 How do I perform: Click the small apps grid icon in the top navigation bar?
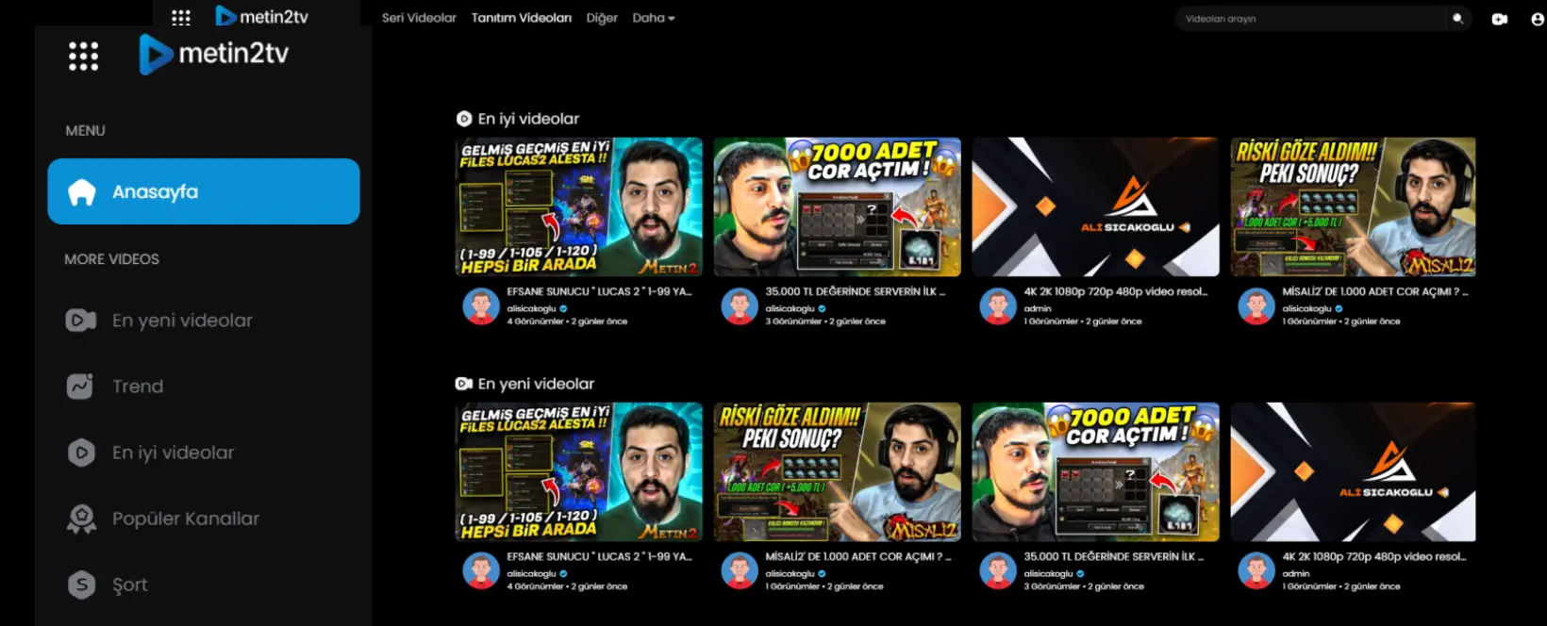181,17
